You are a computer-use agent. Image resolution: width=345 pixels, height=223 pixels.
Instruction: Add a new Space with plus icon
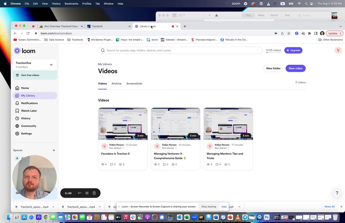54,150
